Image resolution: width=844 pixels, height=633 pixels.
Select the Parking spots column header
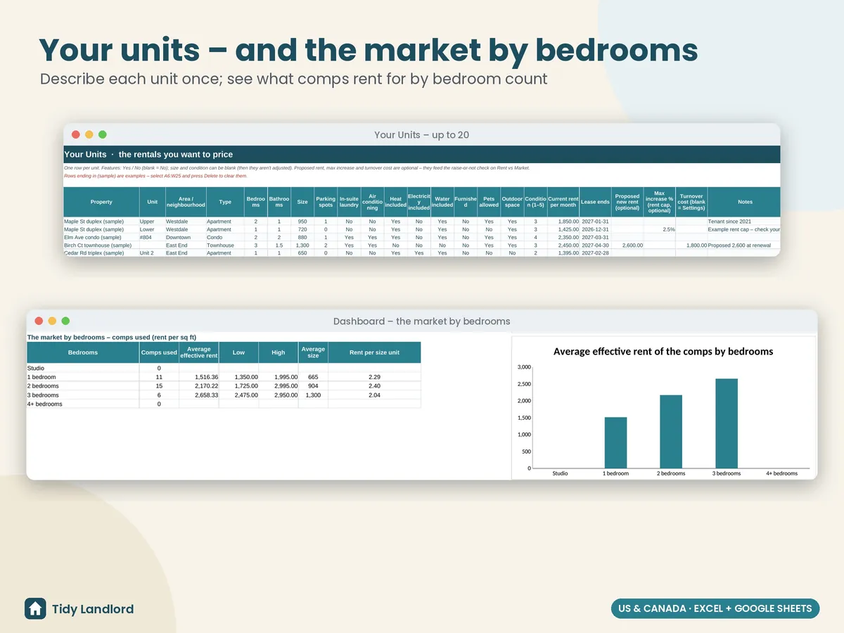pyautogui.click(x=326, y=202)
